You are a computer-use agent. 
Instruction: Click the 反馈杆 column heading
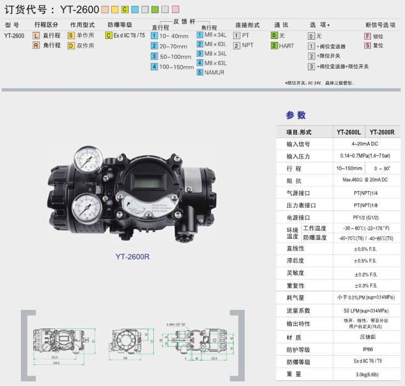pyautogui.click(x=184, y=22)
